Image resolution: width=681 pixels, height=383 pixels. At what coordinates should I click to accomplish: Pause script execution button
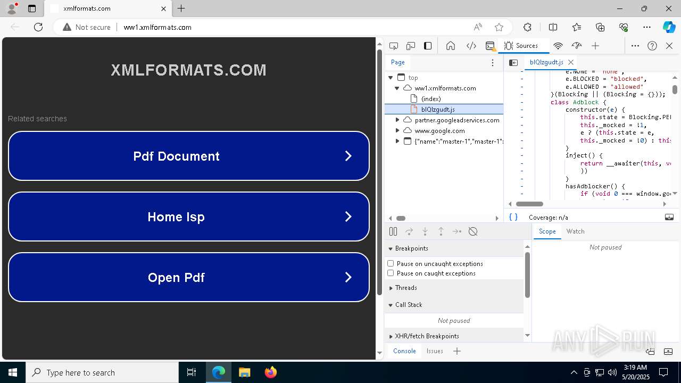(393, 231)
